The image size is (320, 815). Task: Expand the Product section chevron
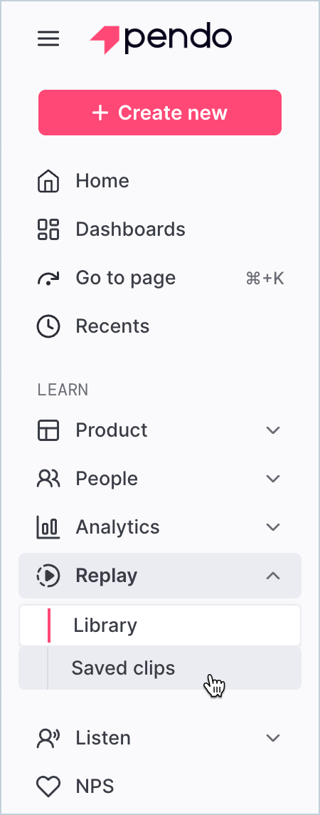(x=273, y=430)
